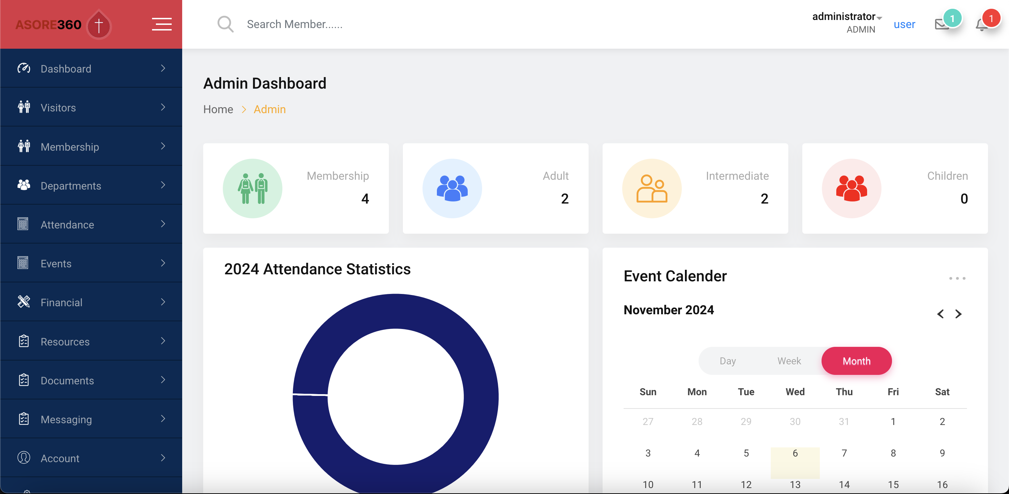Click the hamburger menu icon
The image size is (1009, 494).
click(x=162, y=24)
